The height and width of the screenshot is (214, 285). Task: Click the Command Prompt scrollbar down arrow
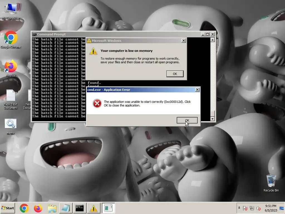tap(212, 119)
